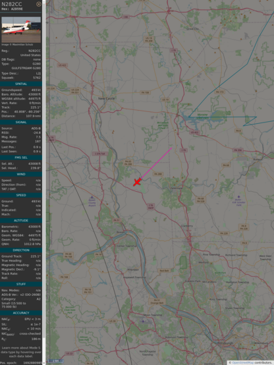Click the ALTITUDE section header
274x365 pixels.
tap(21, 221)
